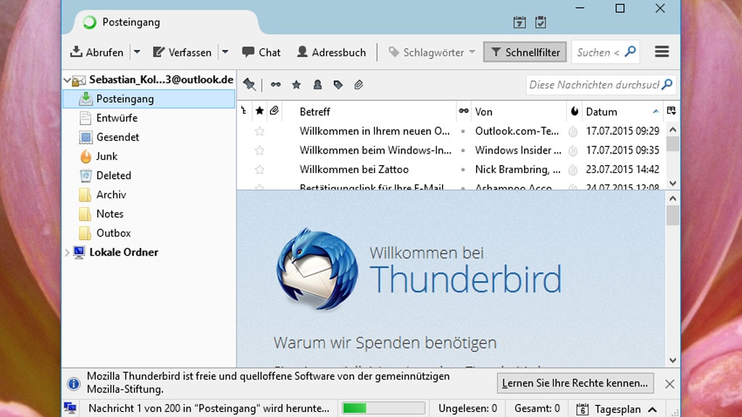The width and height of the screenshot is (742, 417).
Task: Toggle the Schnellfilter button
Action: [525, 52]
